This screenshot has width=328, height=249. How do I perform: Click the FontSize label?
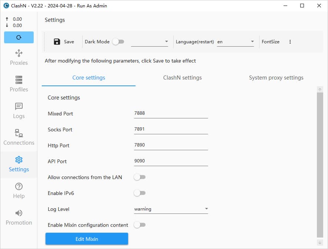click(271, 41)
